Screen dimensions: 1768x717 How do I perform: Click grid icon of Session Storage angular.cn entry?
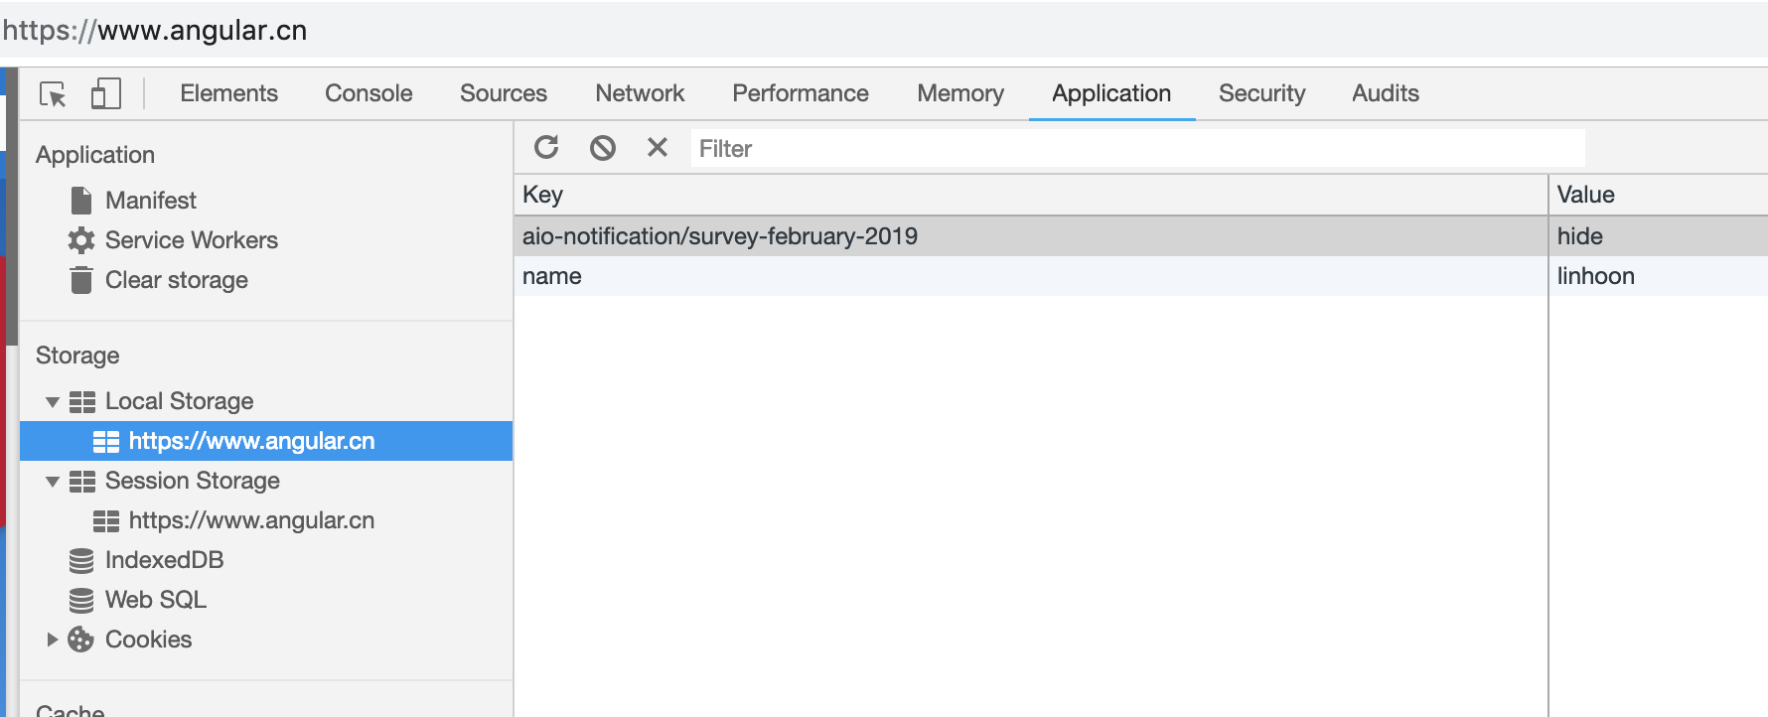tap(106, 520)
